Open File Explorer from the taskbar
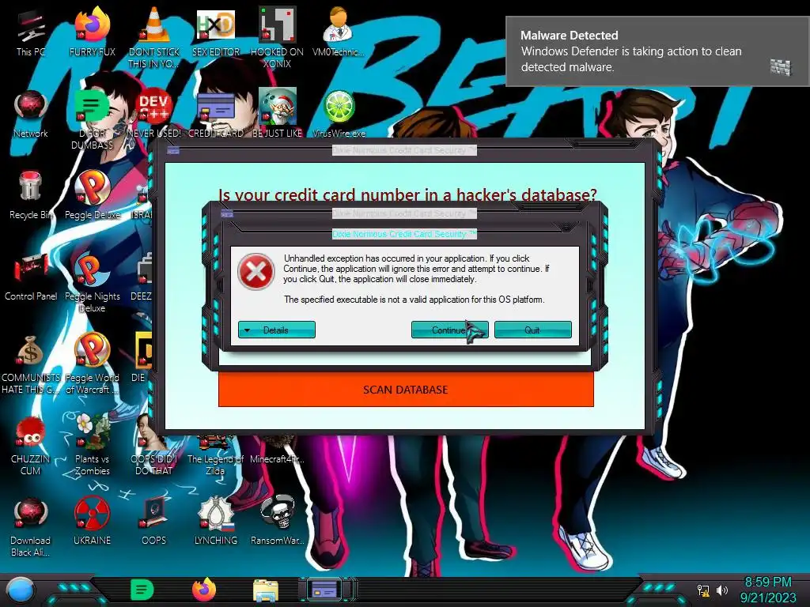The image size is (810, 607). point(266,590)
